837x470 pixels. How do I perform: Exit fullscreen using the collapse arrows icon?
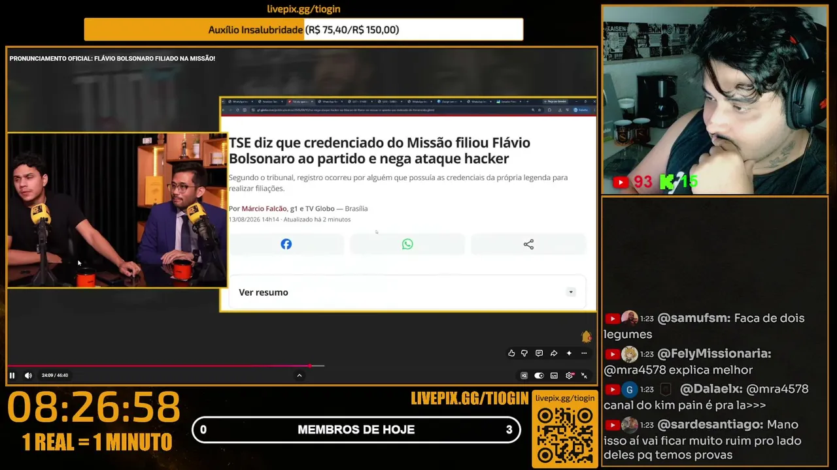pyautogui.click(x=584, y=375)
